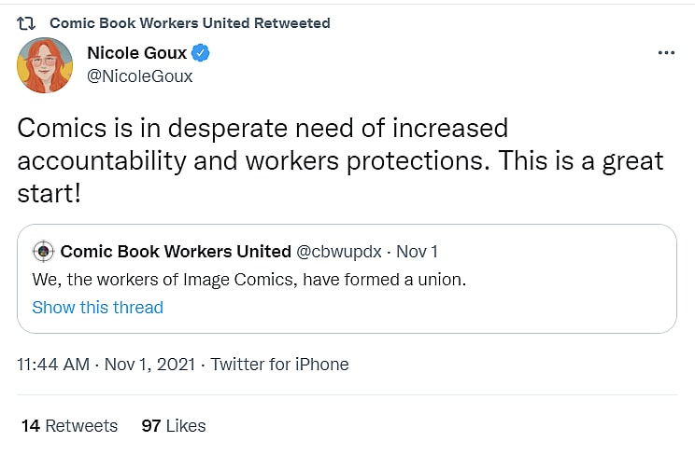Viewport: 695px width, 455px height.
Task: Click "Comic Book Workers United Retweeted" label
Action: pos(189,22)
